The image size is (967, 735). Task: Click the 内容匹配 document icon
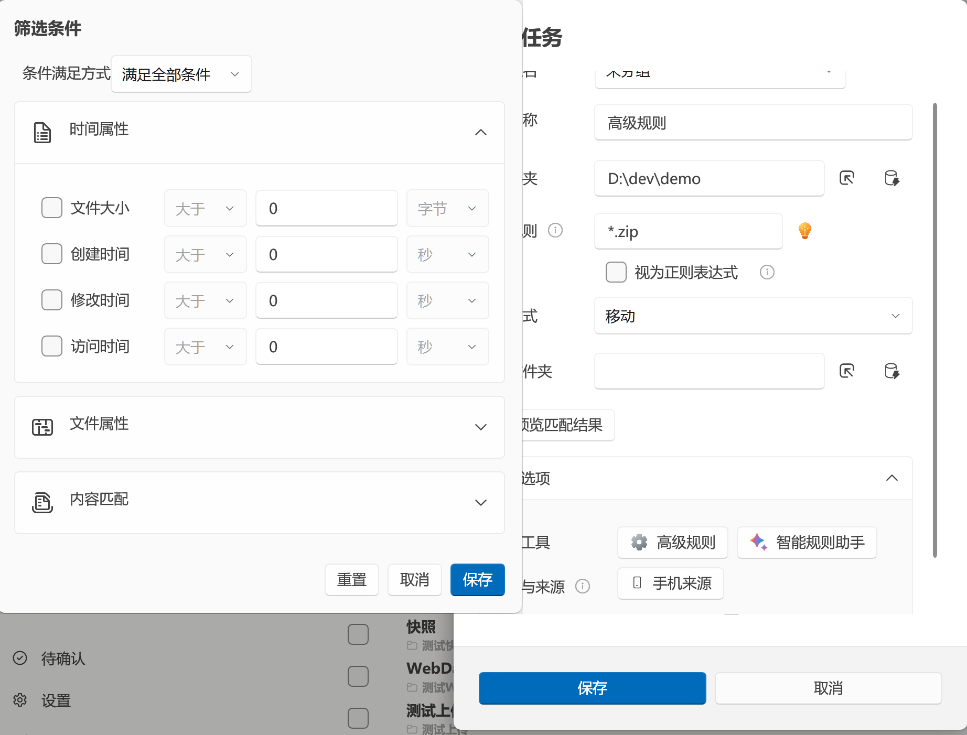(42, 502)
